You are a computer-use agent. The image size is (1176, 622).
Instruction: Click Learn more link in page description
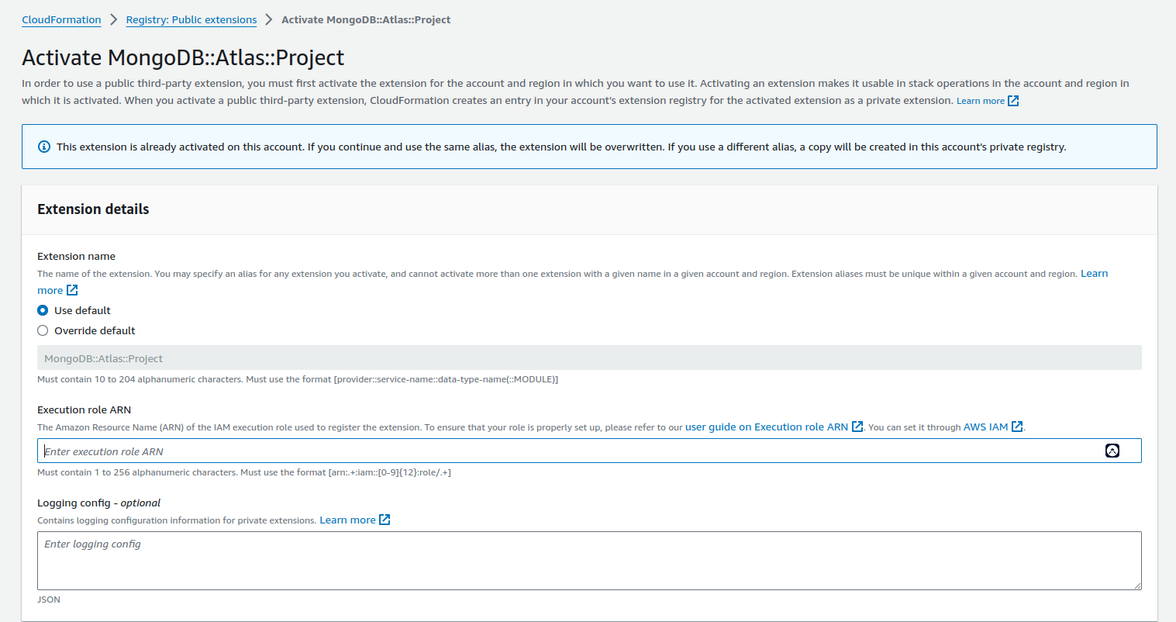(980, 101)
